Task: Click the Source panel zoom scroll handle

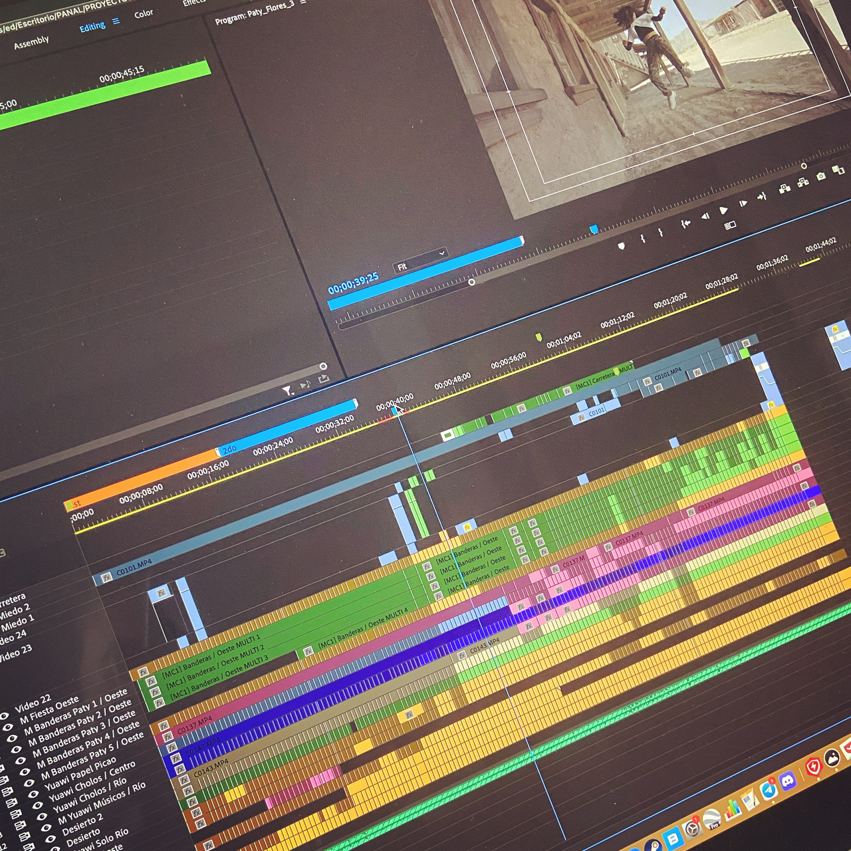Action: pyautogui.click(x=323, y=366)
